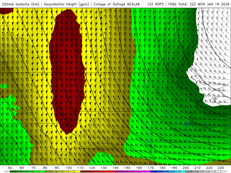Click the dark blue swatch just after 170
Screen dimensions: 231x173
coord(154,172)
